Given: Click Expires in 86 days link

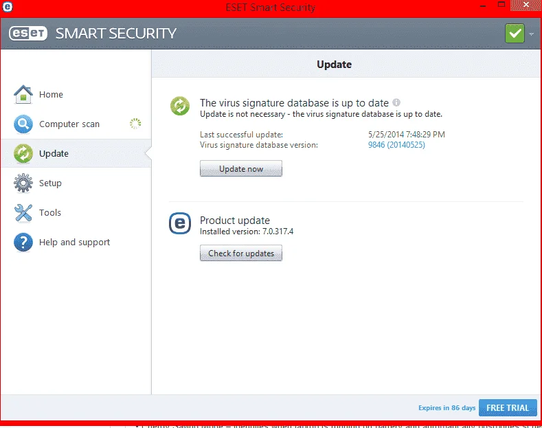Looking at the screenshot, I should coord(447,408).
